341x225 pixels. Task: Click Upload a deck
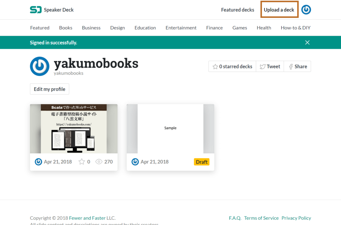(279, 10)
